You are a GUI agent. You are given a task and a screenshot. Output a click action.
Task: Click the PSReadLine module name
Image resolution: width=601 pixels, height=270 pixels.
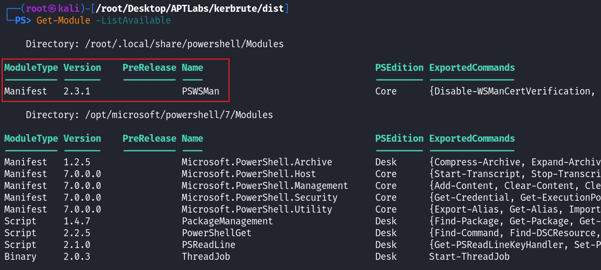pyautogui.click(x=208, y=245)
